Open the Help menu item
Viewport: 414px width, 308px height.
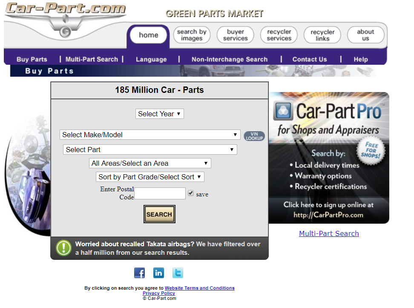coord(361,60)
